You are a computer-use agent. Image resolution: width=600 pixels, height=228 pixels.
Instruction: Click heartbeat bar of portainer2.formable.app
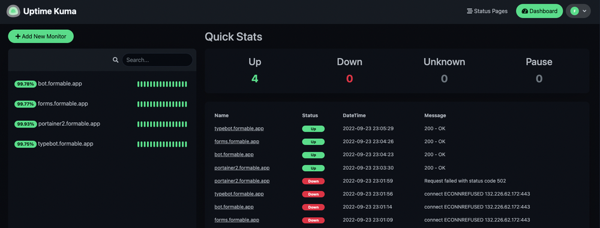click(162, 124)
